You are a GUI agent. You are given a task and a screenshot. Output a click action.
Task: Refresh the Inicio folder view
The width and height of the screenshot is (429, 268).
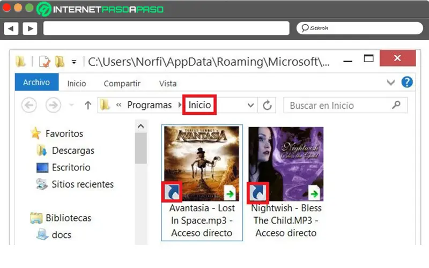click(267, 105)
